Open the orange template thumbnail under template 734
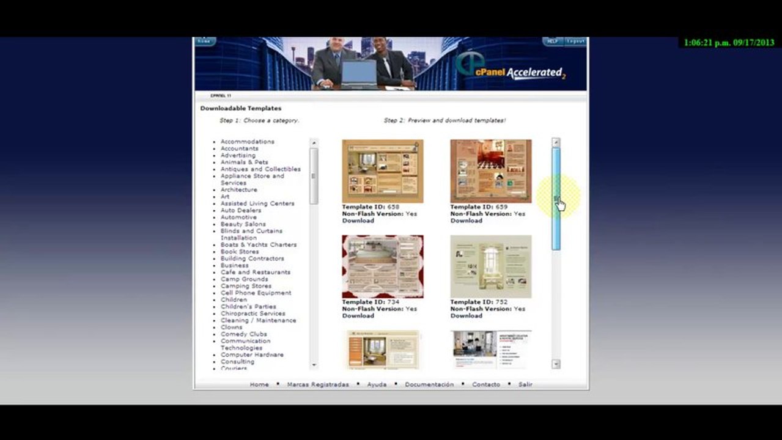The width and height of the screenshot is (782, 440). click(x=383, y=350)
